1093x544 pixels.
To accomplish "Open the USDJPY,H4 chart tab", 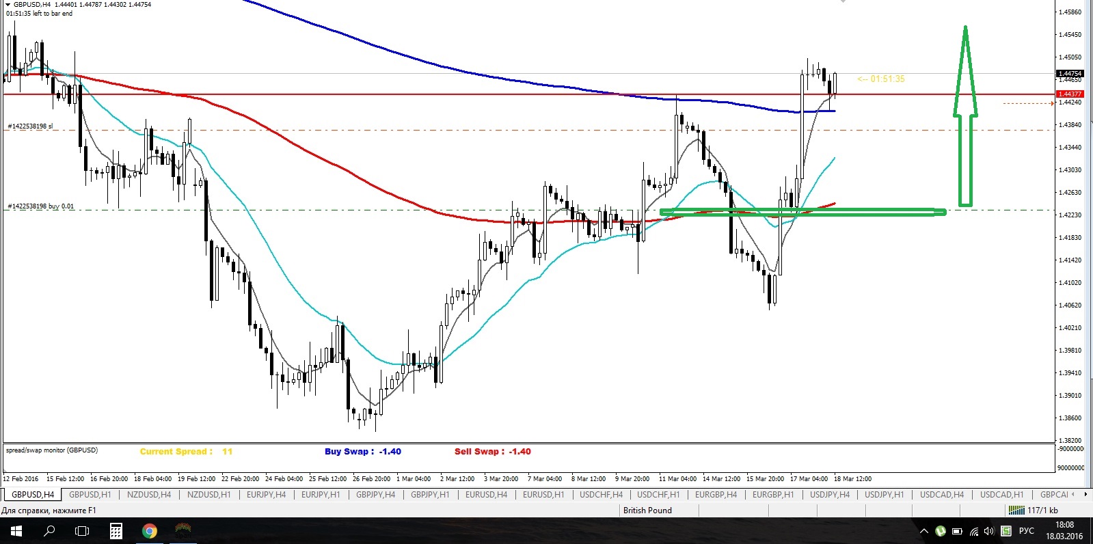I will click(x=830, y=494).
